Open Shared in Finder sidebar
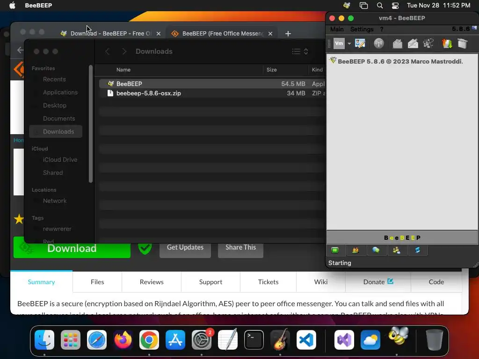 pos(52,173)
